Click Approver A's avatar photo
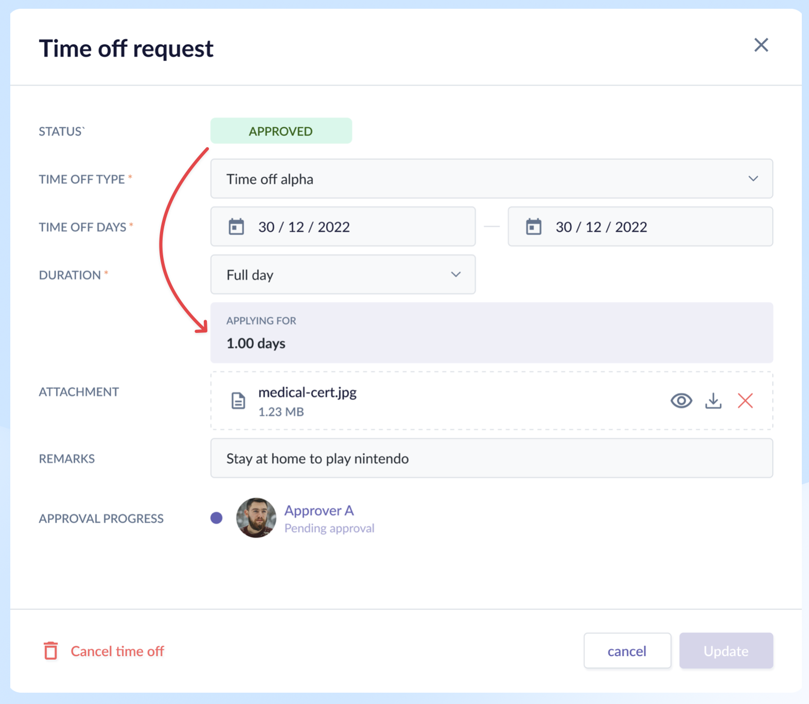Screen dimensions: 809x704 [256, 518]
